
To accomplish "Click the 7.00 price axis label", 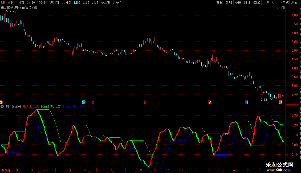I will coord(294,15).
